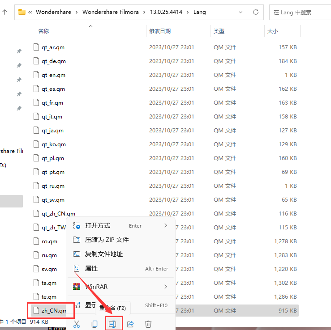Select the file qt_fr.qm
This screenshot has width=331, height=330.
click(x=52, y=103)
